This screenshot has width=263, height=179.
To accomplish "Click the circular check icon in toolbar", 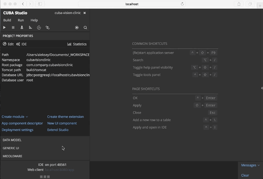I will 39,28.
